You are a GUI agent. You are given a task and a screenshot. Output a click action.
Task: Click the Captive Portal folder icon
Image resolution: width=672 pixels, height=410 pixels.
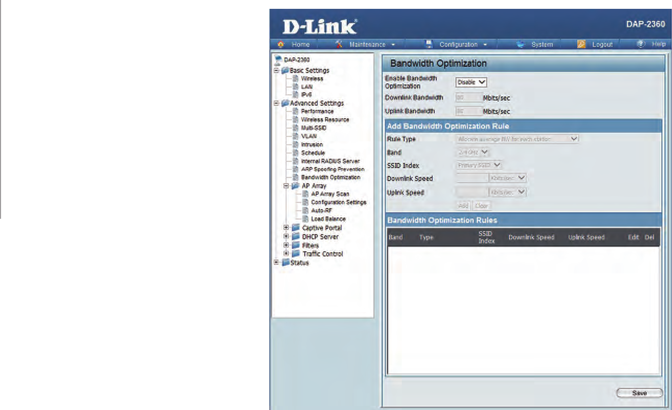(295, 228)
